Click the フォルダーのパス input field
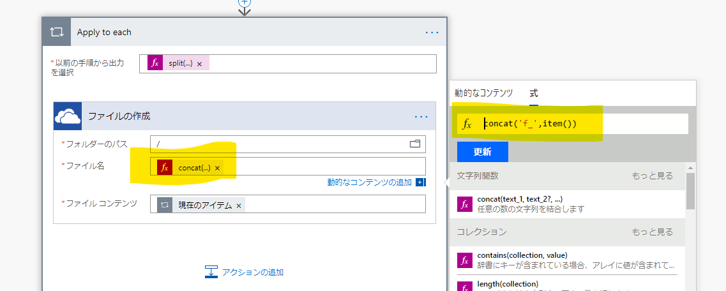 coord(287,144)
